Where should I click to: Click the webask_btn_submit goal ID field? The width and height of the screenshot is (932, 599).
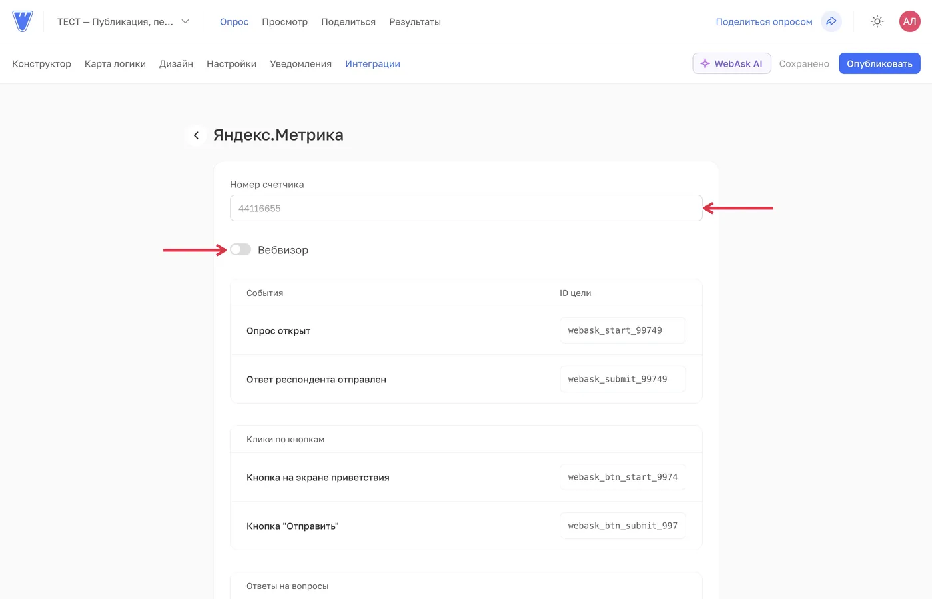pos(622,526)
